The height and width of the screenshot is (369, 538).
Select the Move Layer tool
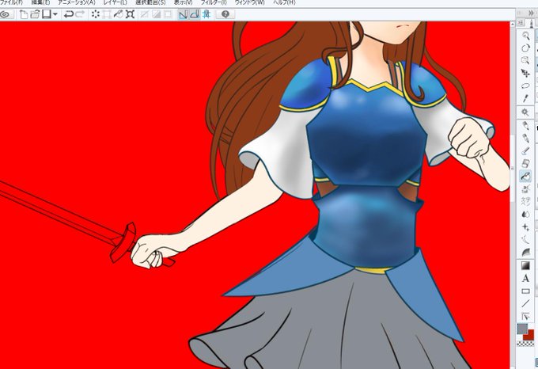coord(525,73)
